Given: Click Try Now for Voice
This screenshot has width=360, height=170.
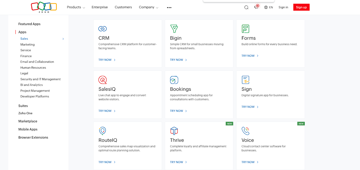Looking at the screenshot, I should [x=248, y=162].
